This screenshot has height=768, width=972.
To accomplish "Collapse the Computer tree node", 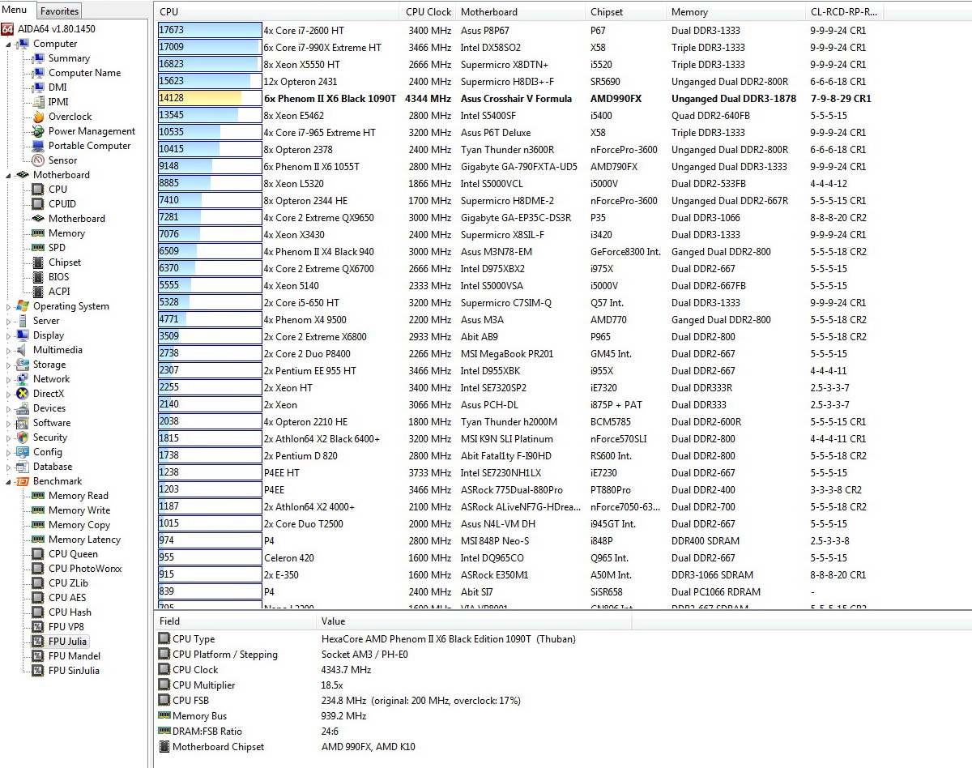I will [x=10, y=44].
